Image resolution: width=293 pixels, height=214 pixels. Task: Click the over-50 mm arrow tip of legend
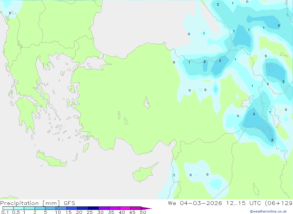click(x=146, y=208)
